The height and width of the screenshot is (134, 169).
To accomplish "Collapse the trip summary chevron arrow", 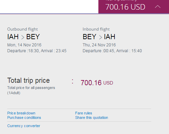I will 158,7.
